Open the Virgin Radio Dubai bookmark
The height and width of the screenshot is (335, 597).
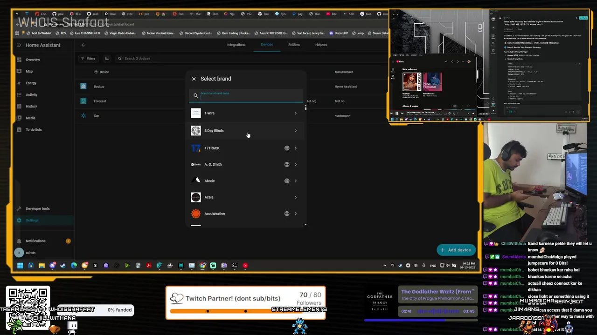pos(120,33)
